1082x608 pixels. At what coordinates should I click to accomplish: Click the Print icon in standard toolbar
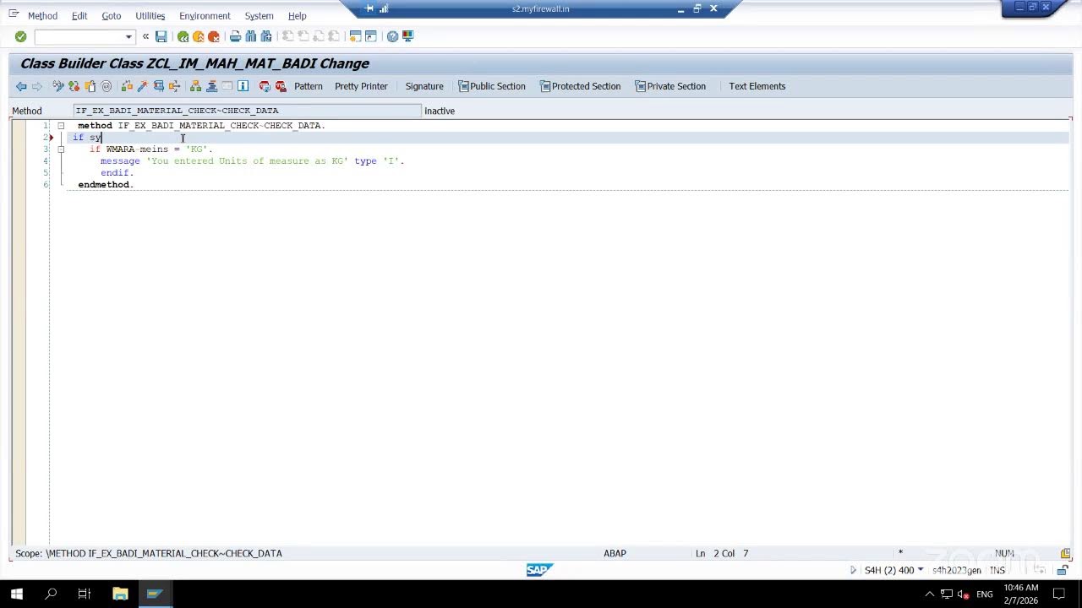point(236,36)
